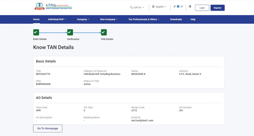Click the e-Filing Income Tax Department logo
The image size is (254, 136).
pyautogui.click(x=53, y=6)
